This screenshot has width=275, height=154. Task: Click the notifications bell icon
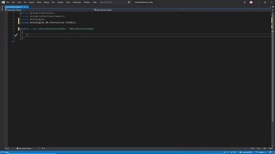[x=271, y=152]
